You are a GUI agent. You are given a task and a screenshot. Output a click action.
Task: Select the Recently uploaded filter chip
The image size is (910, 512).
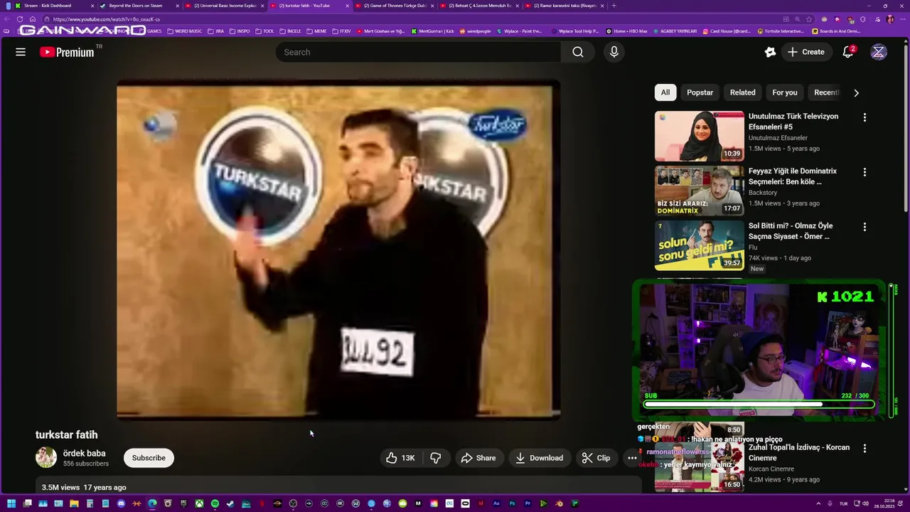tap(826, 92)
